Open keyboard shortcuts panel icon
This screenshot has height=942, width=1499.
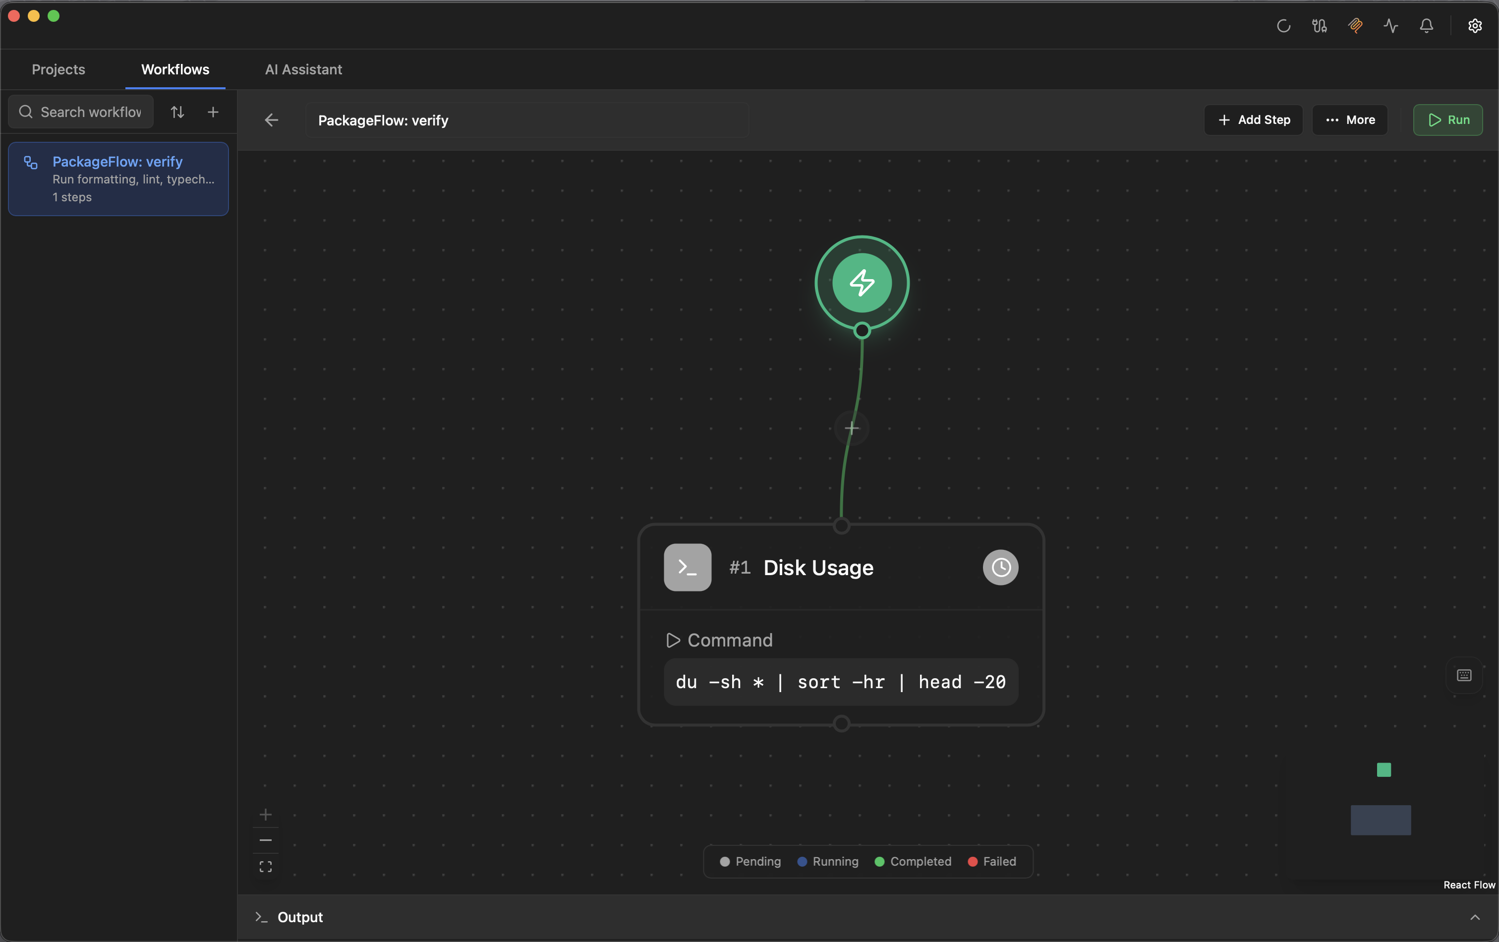[x=1464, y=676]
